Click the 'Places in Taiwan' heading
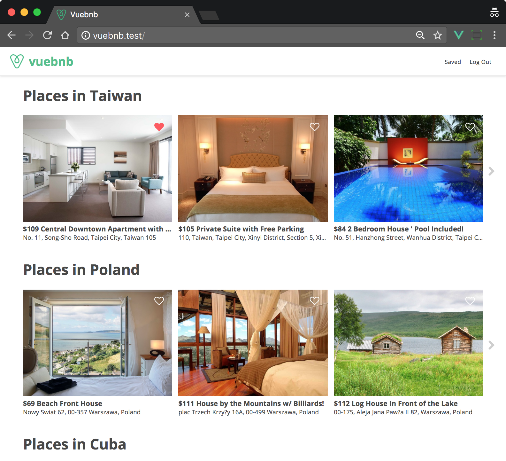506x461 pixels. tap(82, 96)
